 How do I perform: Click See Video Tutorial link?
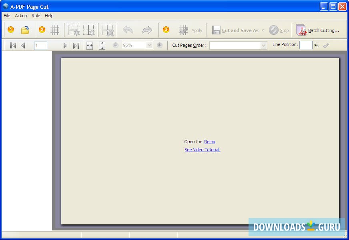coord(203,150)
